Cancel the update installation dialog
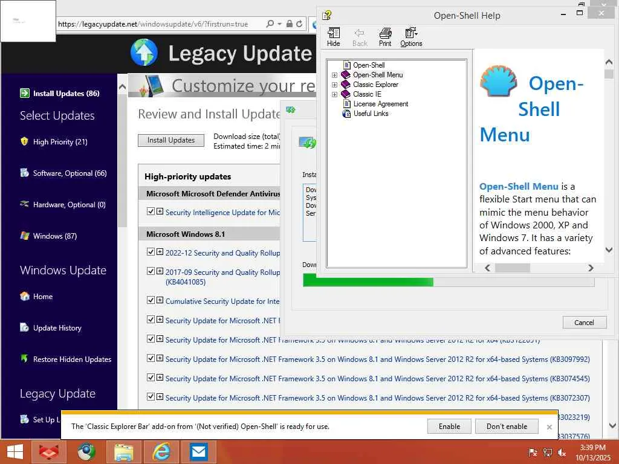The width and height of the screenshot is (619, 464). [x=584, y=323]
